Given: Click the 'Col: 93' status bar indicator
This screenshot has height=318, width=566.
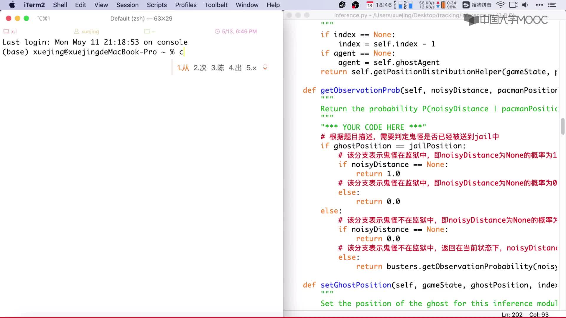Looking at the screenshot, I should (x=539, y=314).
